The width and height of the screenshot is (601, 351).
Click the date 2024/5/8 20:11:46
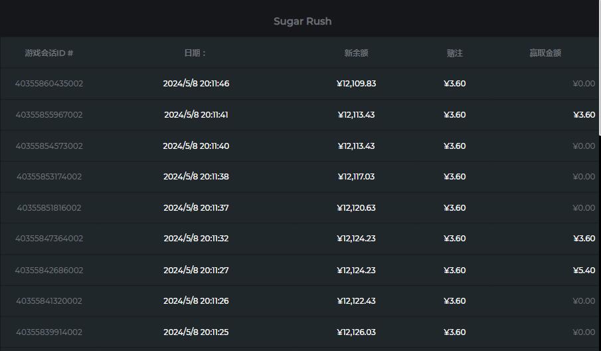(x=196, y=84)
